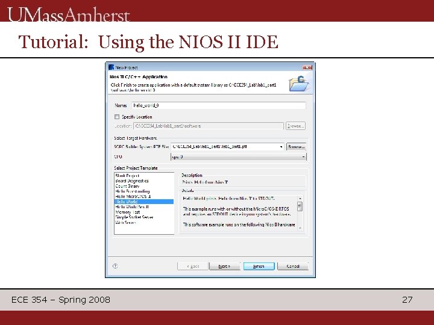Screen dimensions: 434x325
Task: Click the Description text field
Action: tap(243, 182)
